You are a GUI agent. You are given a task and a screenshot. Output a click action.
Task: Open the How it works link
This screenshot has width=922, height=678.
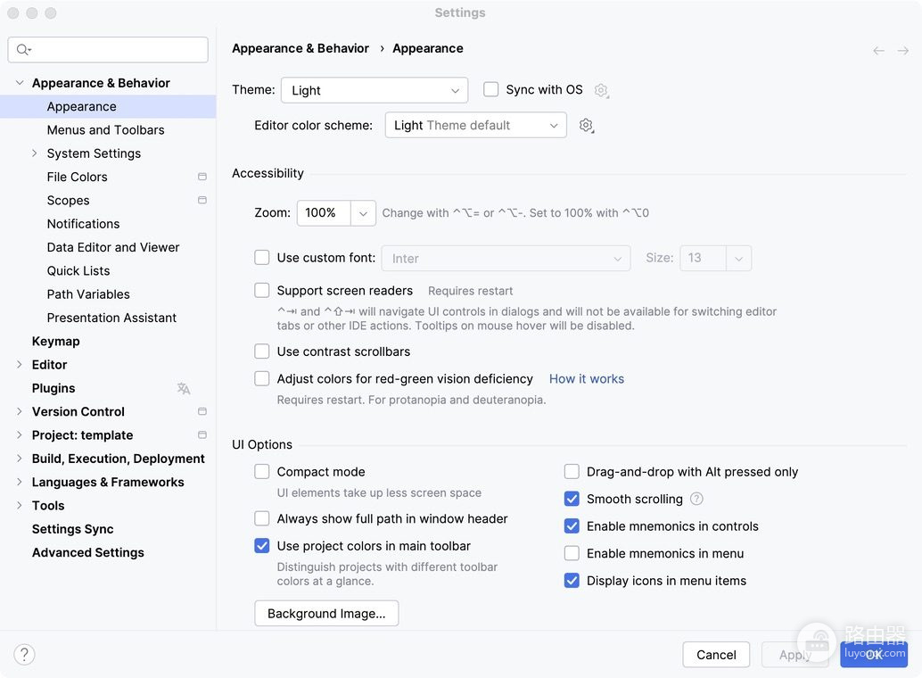[586, 379]
